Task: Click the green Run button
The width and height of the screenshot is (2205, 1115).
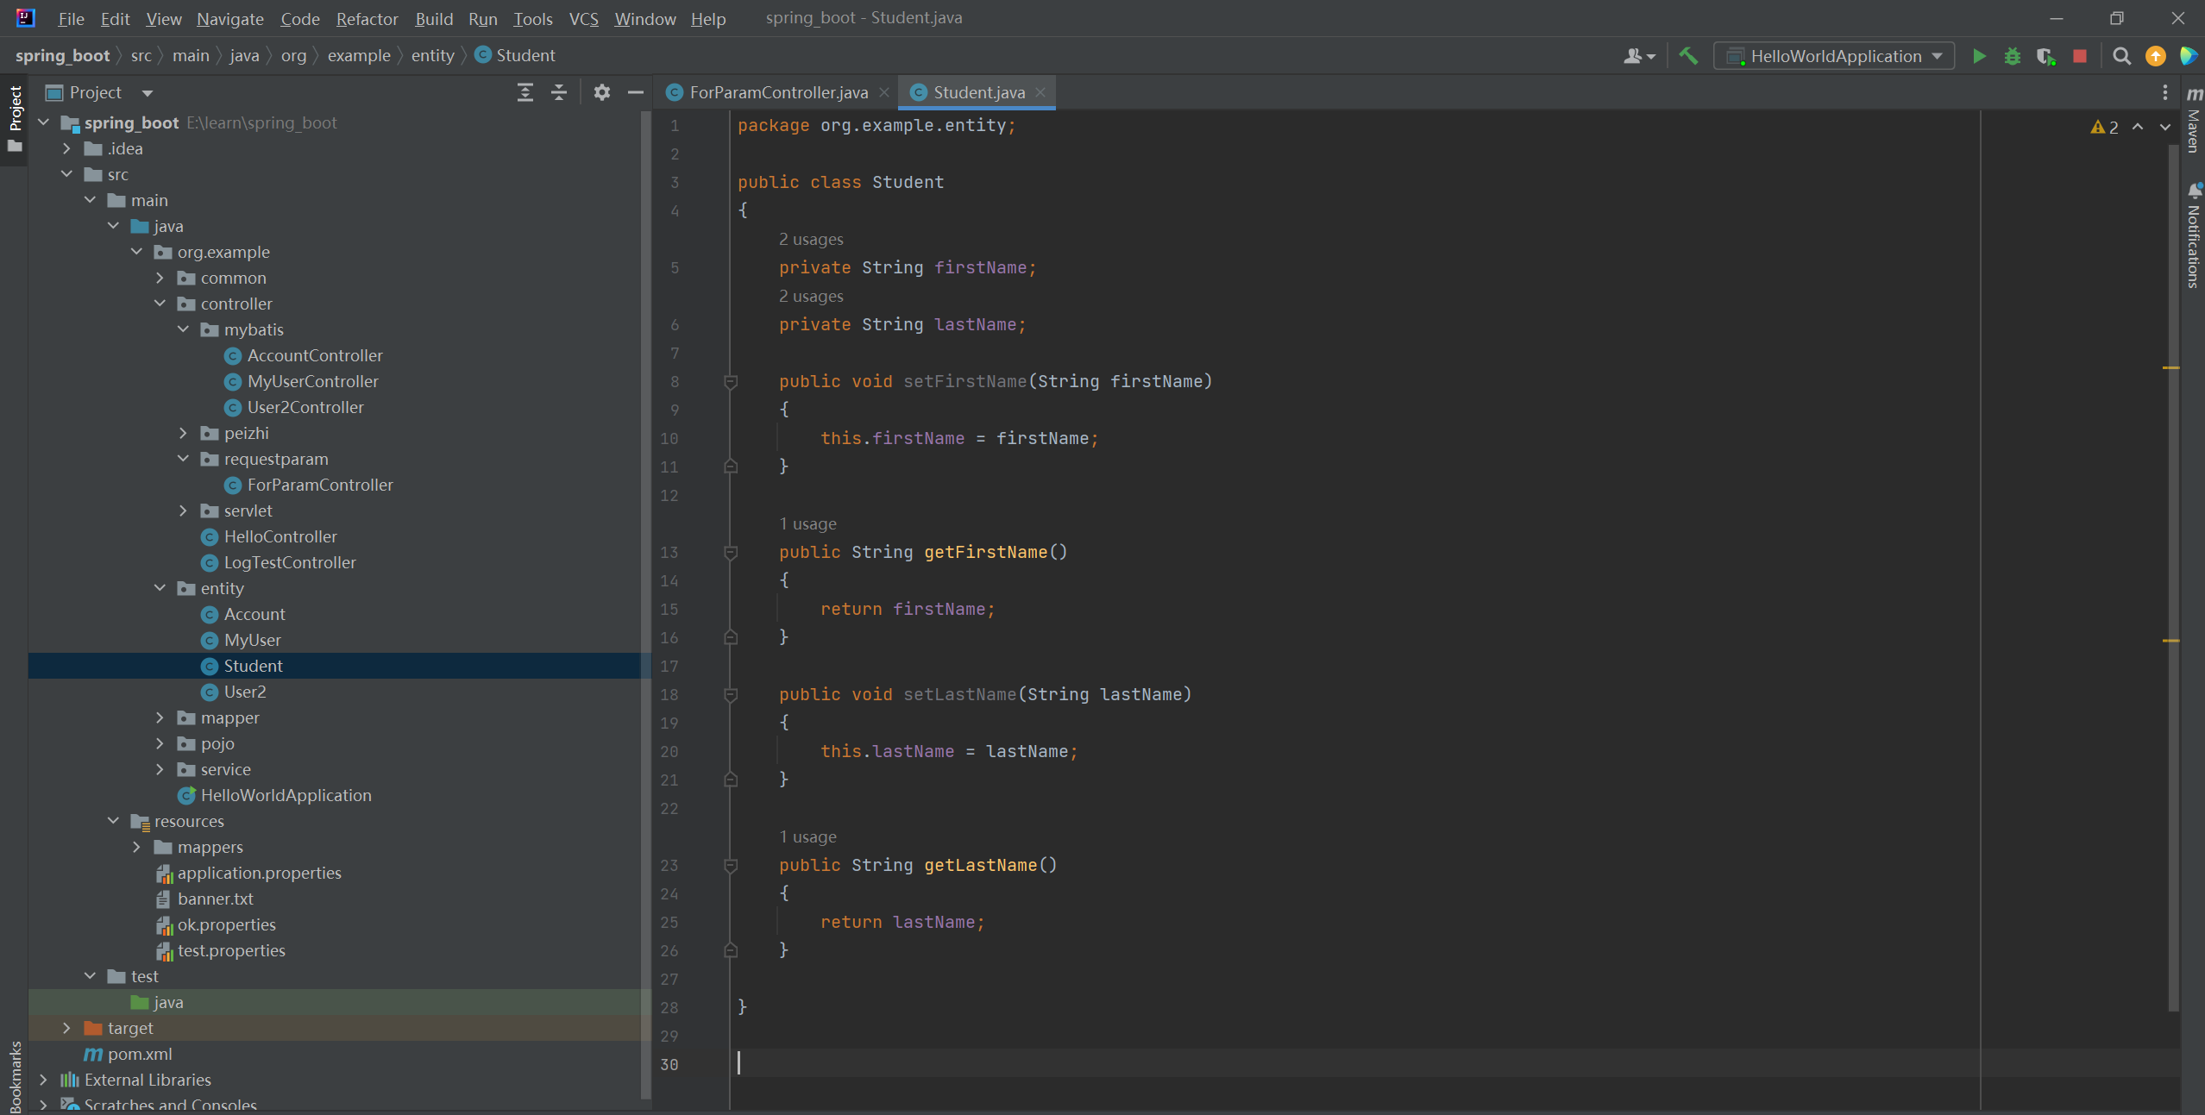Action: pyautogui.click(x=1979, y=56)
